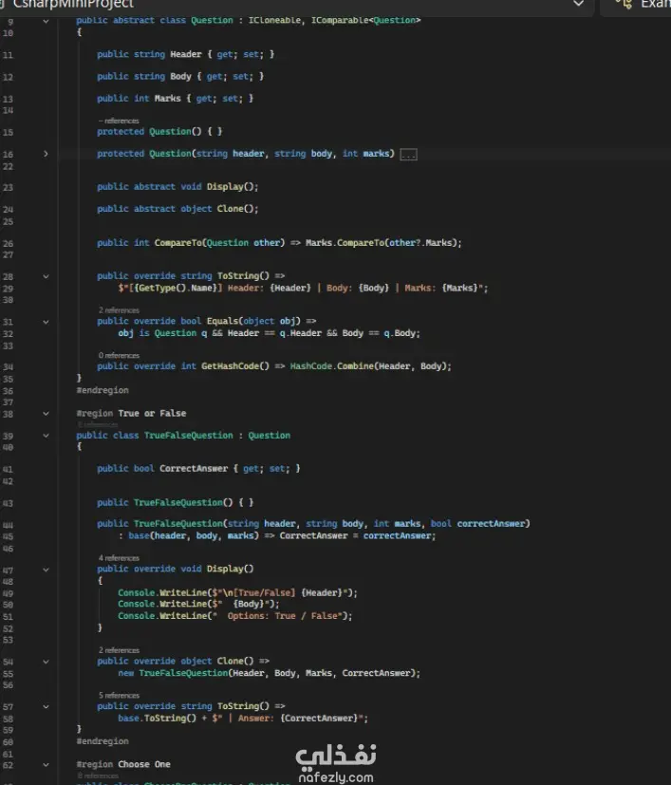Click 'HashCode.Combine' on line 34

click(x=331, y=366)
